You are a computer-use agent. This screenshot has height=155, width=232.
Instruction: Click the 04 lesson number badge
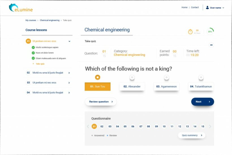pyautogui.click(x=28, y=93)
